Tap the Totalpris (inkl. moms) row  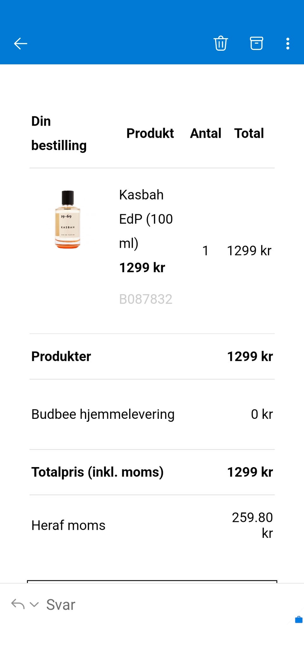click(x=152, y=472)
